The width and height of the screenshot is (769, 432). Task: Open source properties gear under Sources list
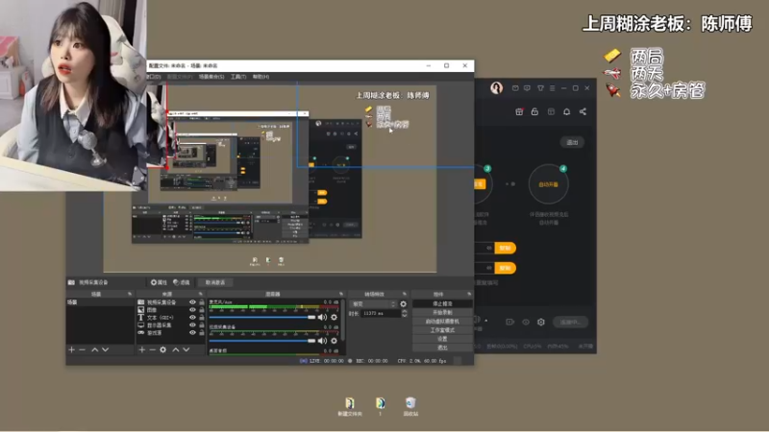pyautogui.click(x=163, y=349)
